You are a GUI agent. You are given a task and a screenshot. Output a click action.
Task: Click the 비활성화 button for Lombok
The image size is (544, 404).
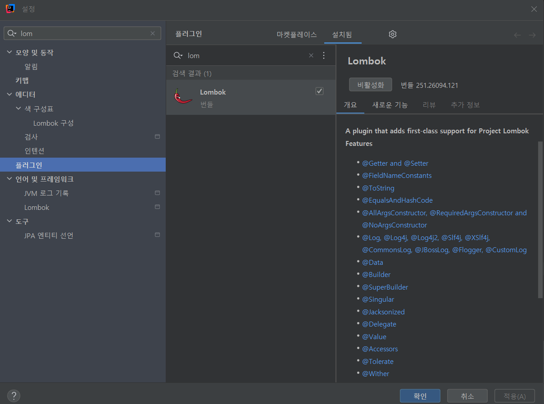click(371, 85)
